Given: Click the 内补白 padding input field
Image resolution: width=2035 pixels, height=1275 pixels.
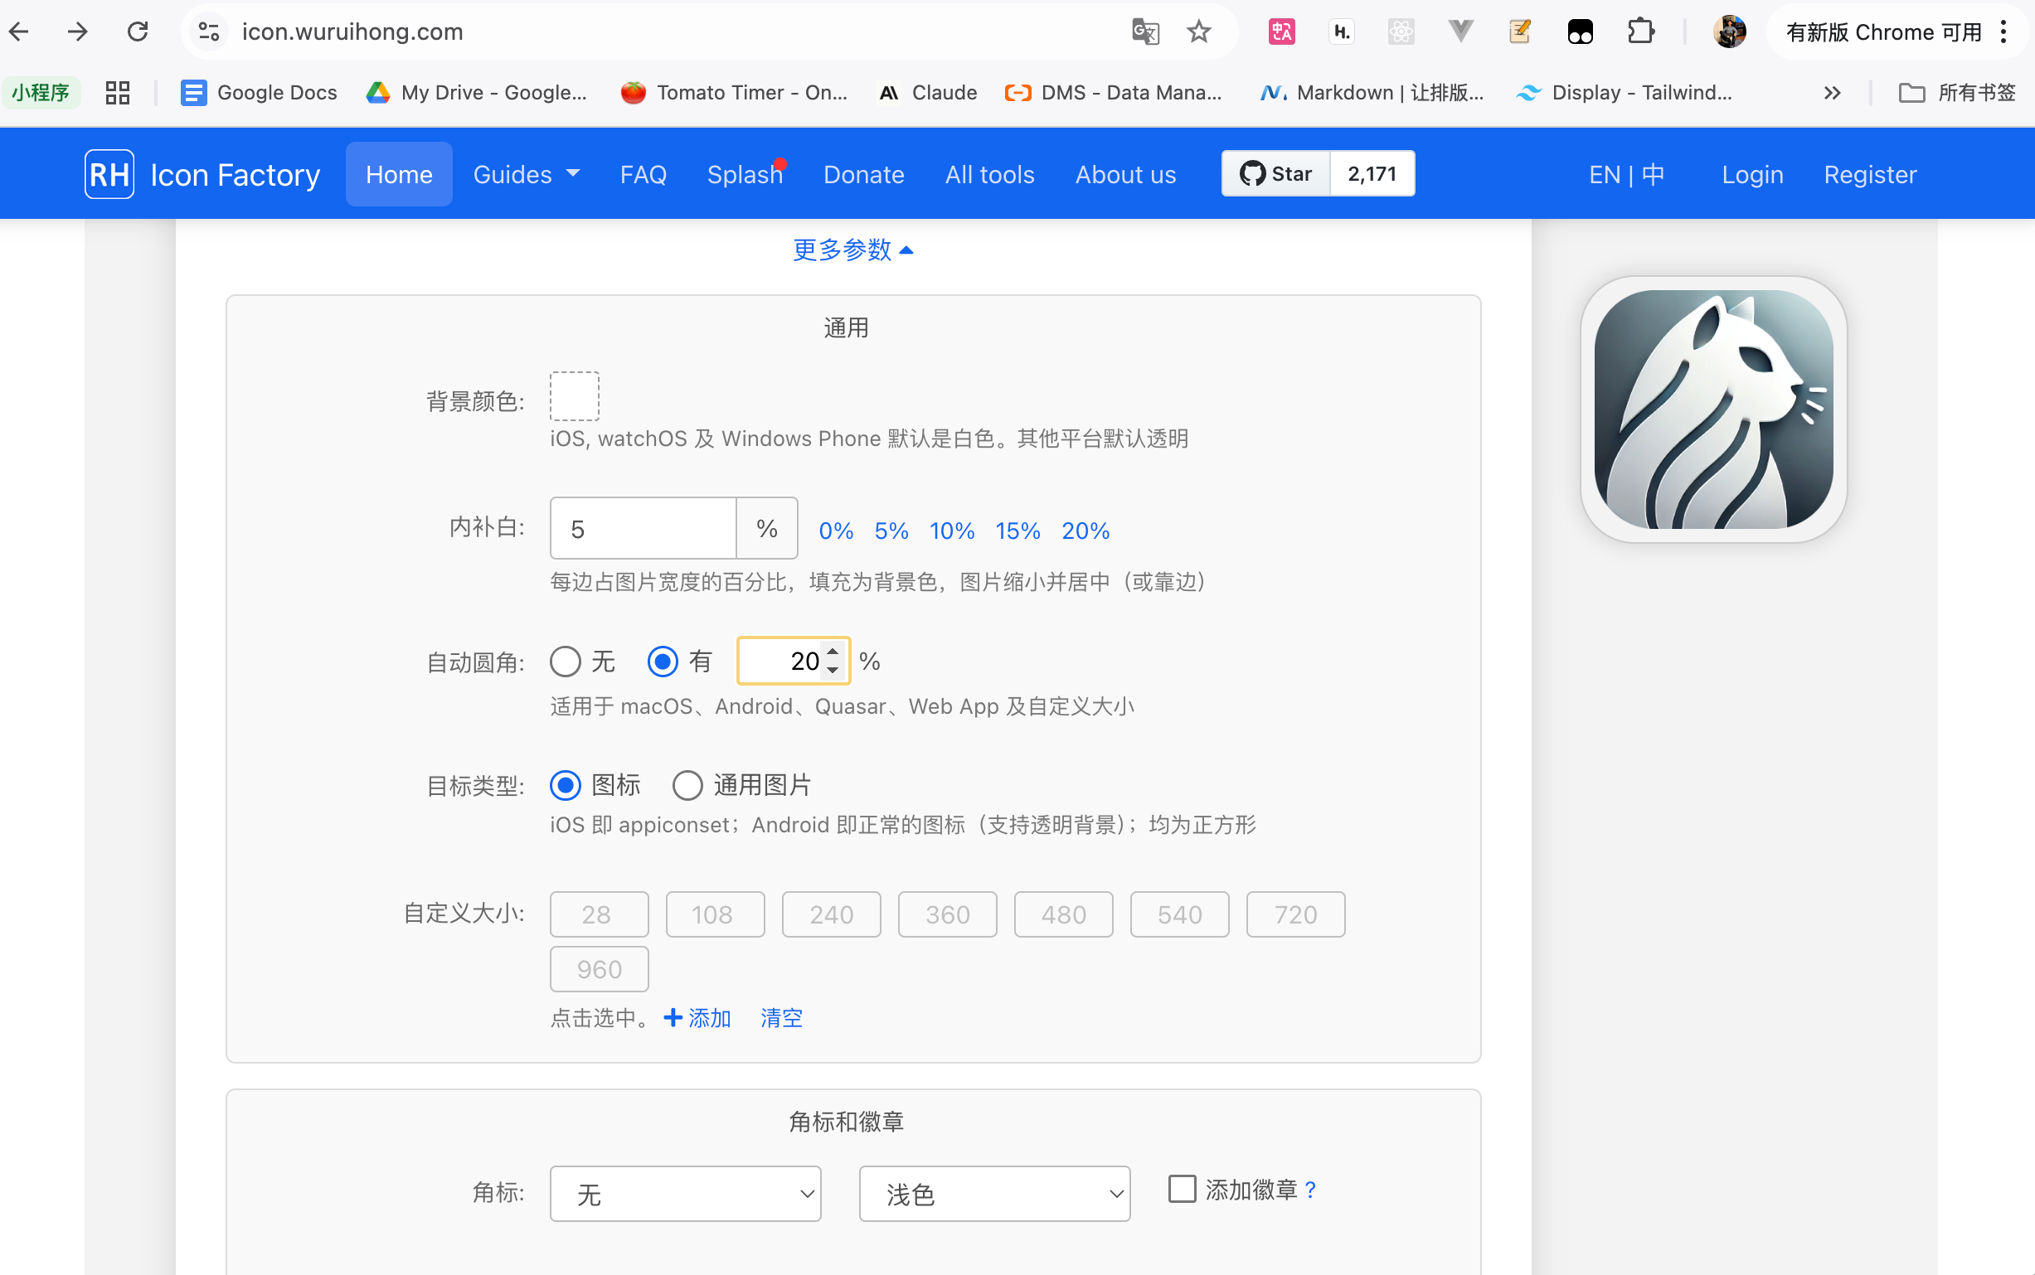Looking at the screenshot, I should tap(643, 529).
